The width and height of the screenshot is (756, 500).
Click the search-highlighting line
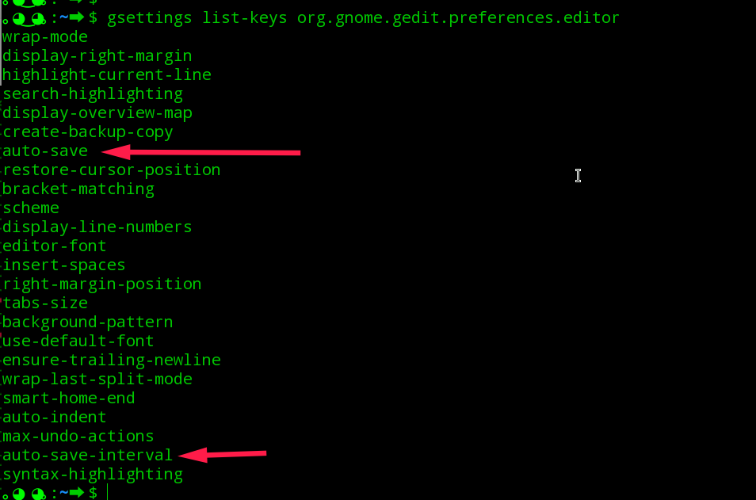[x=93, y=94]
